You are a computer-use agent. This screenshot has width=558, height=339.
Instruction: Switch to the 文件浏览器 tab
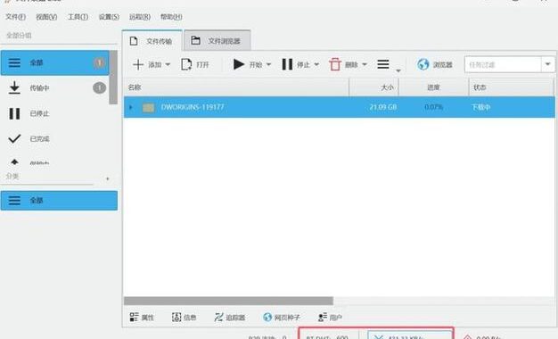tap(217, 41)
